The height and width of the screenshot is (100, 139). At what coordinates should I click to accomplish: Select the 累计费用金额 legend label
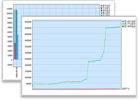pos(130,26)
